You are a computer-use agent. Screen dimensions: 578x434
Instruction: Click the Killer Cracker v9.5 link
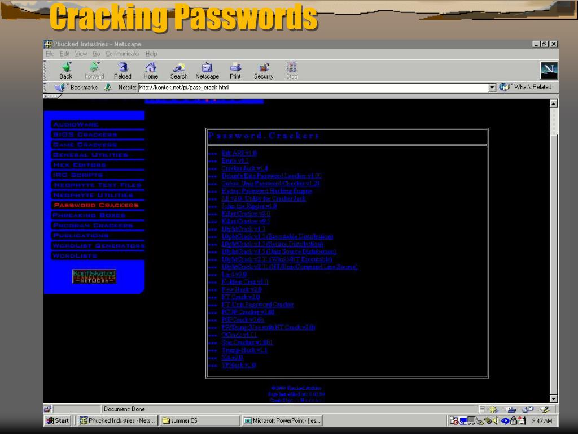(246, 221)
